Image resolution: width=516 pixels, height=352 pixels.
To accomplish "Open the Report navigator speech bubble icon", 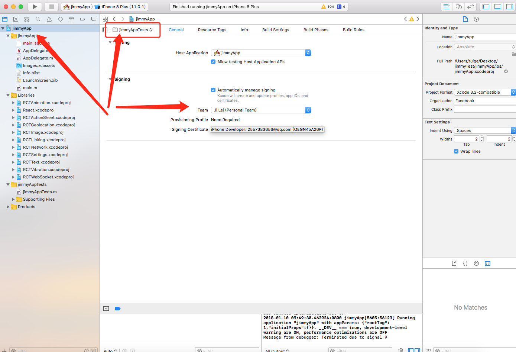I will (94, 19).
